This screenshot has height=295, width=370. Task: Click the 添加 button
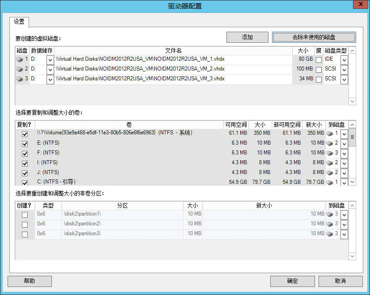247,37
